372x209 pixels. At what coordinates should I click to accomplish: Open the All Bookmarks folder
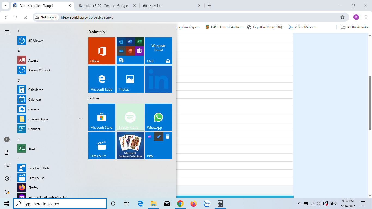point(354,27)
